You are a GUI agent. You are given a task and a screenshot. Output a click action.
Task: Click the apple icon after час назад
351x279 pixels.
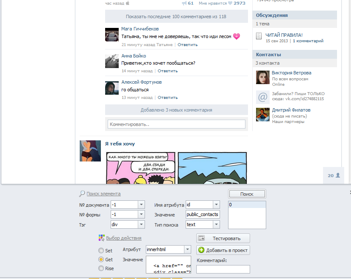coord(128,3)
